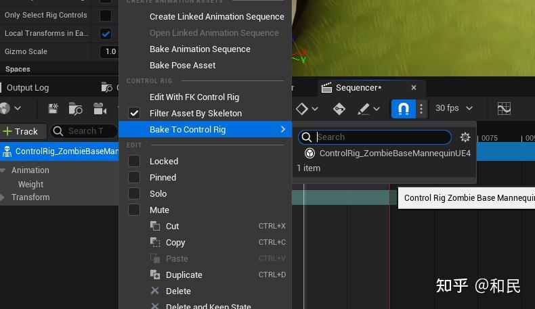Click the save sequence clapper icon
Viewport: 535px width, 309px height.
click(x=53, y=108)
